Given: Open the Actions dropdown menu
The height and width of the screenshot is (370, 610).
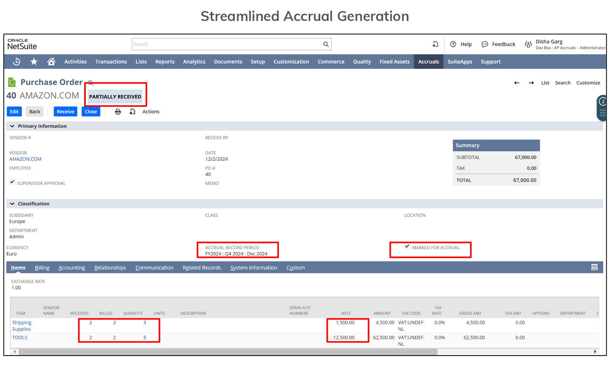Looking at the screenshot, I should tap(151, 112).
